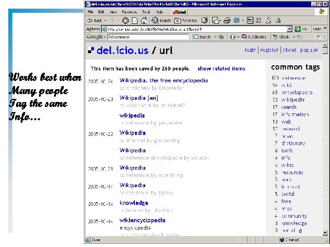Open the History toolbar icon
Viewport: 330px width, 247px height.
pyautogui.click(x=204, y=21)
